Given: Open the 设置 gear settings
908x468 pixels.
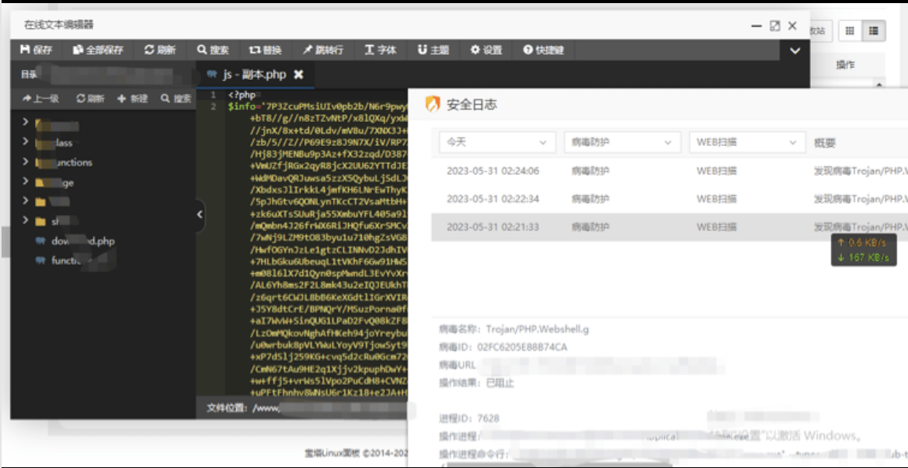Looking at the screenshot, I should 486,50.
